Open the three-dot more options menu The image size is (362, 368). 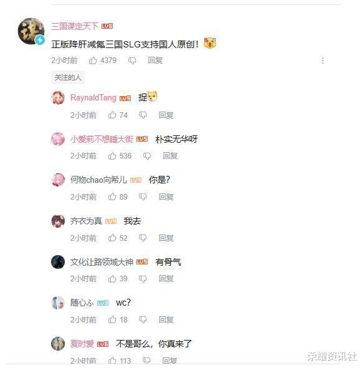click(x=323, y=61)
